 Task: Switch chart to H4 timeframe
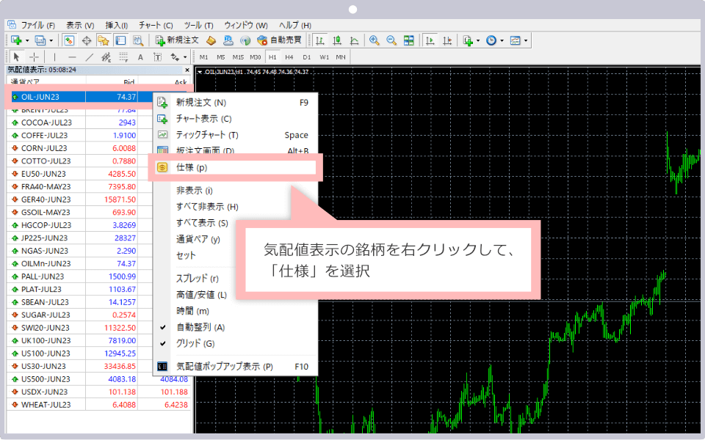[289, 57]
